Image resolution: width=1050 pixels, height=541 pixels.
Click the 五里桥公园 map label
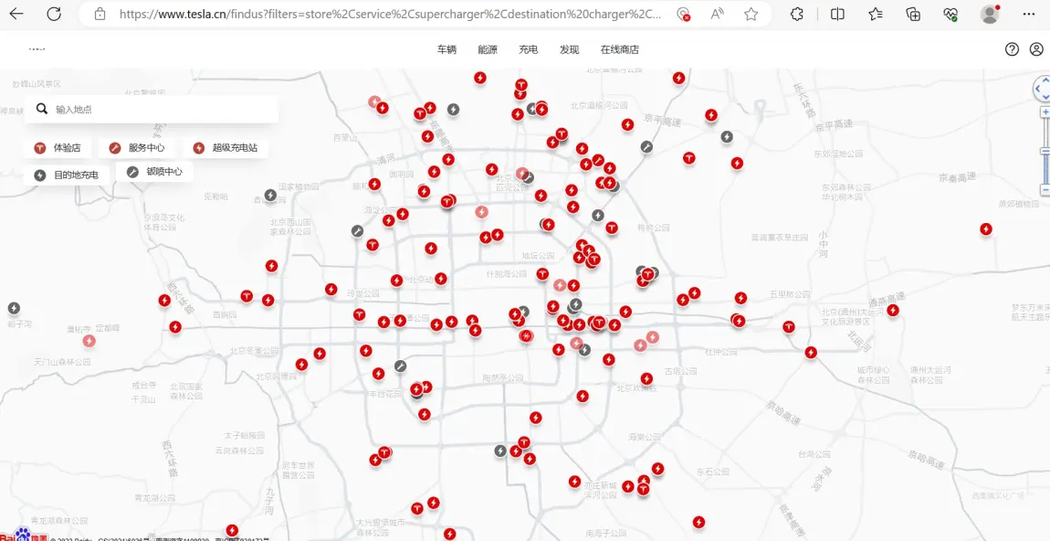pyautogui.click(x=790, y=293)
